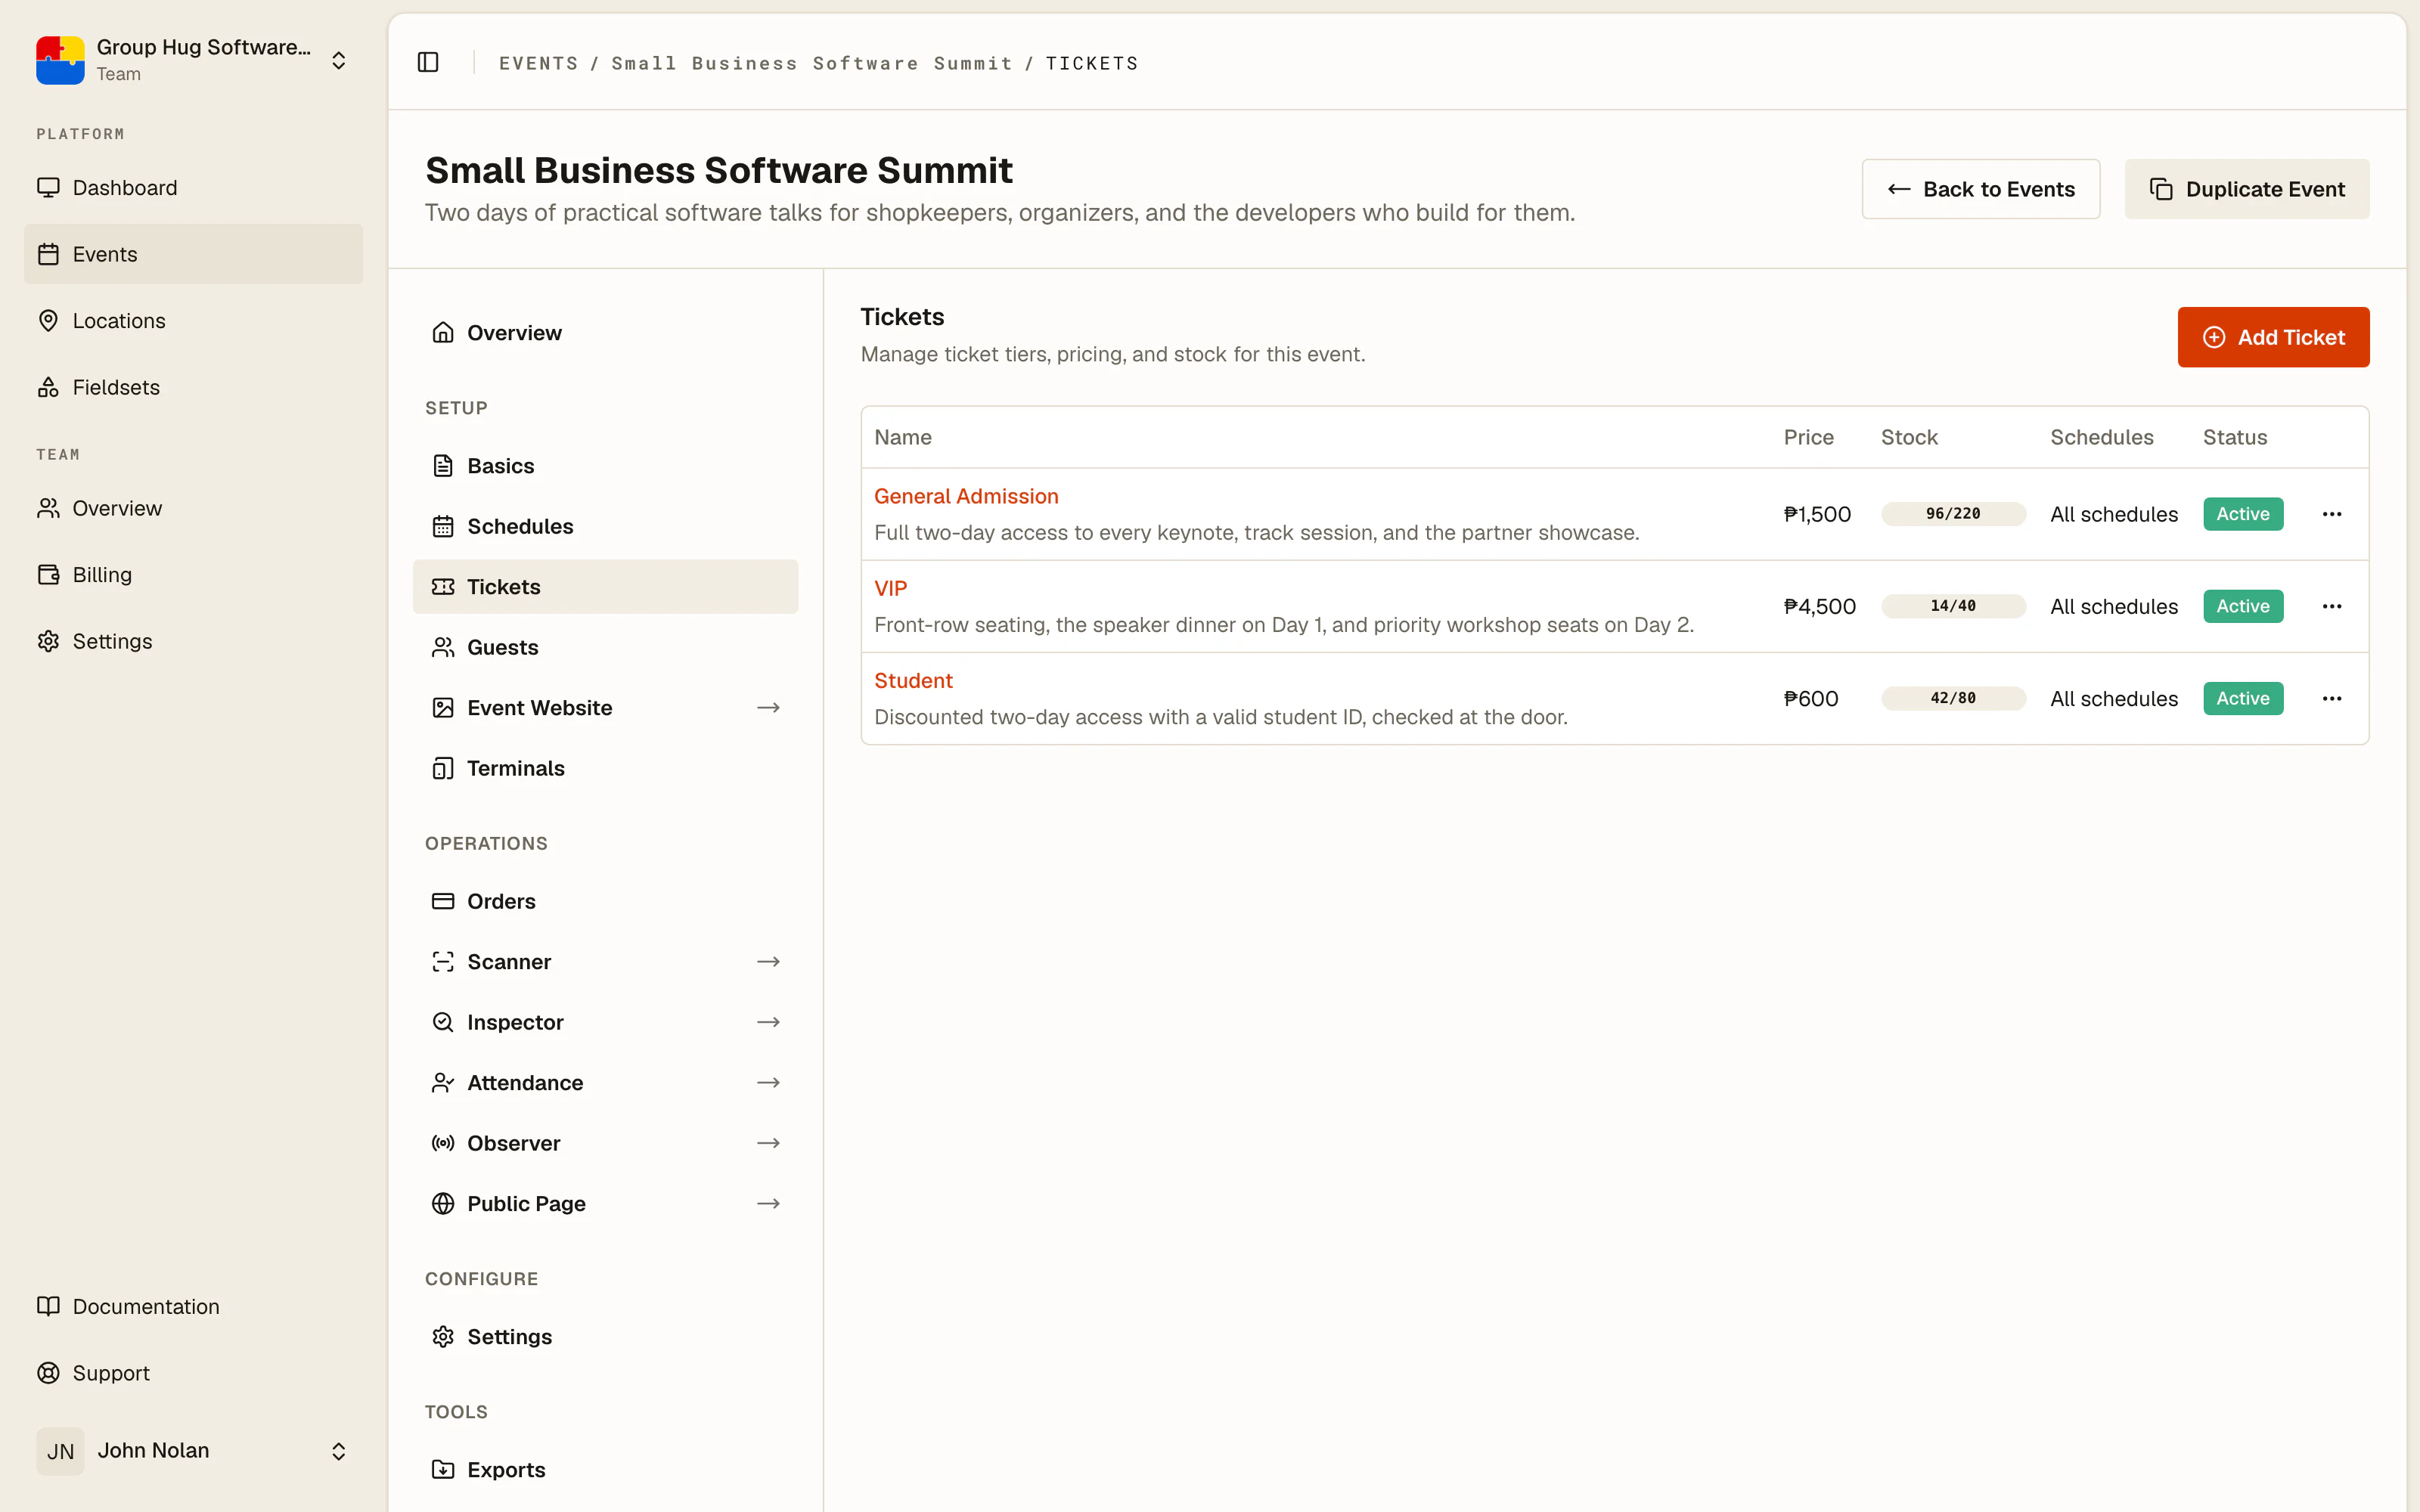
Task: Click the Attendance arrow icon
Action: 768,1082
